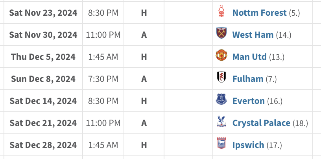Open the Everton team link
The image size is (321, 159).
click(249, 101)
